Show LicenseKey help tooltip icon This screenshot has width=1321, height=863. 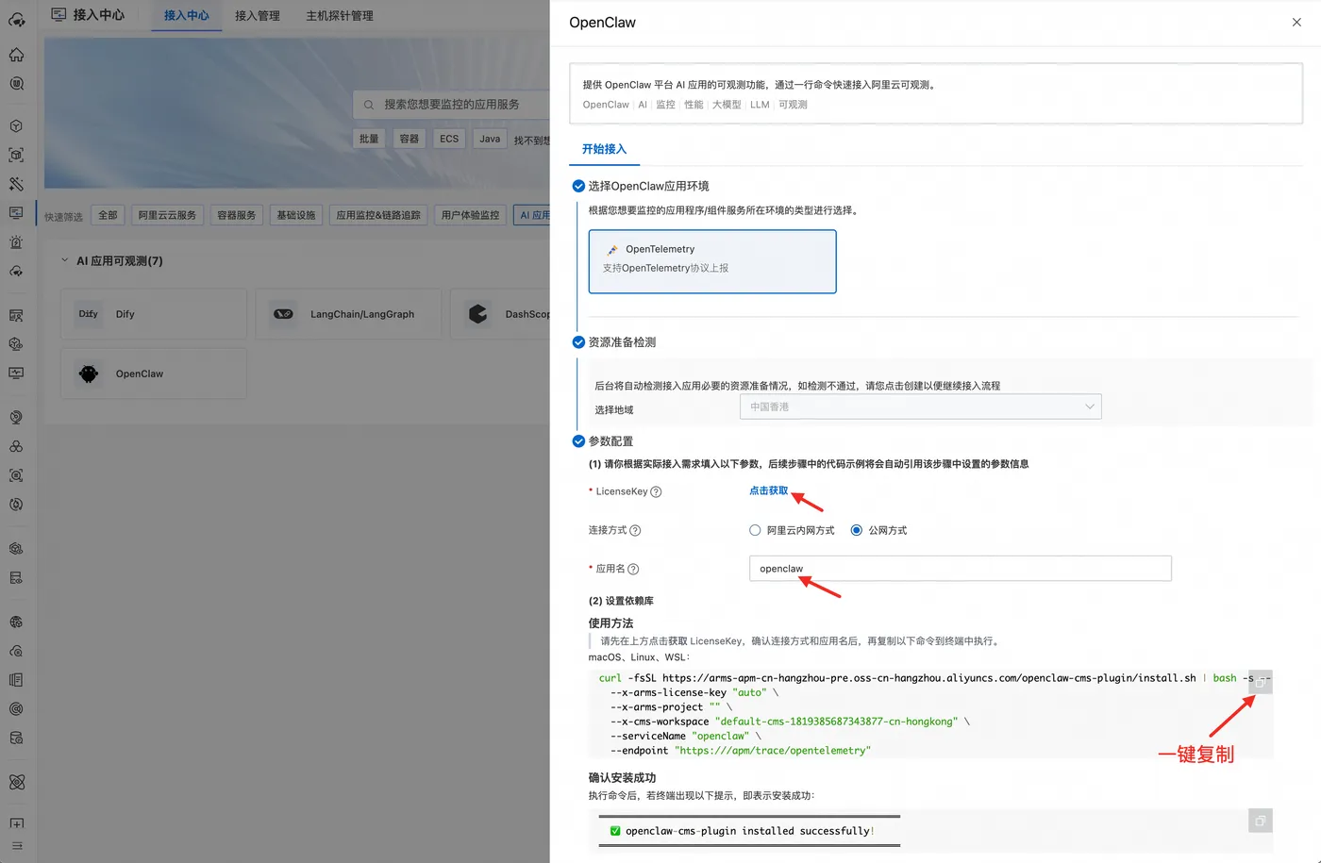click(x=656, y=491)
